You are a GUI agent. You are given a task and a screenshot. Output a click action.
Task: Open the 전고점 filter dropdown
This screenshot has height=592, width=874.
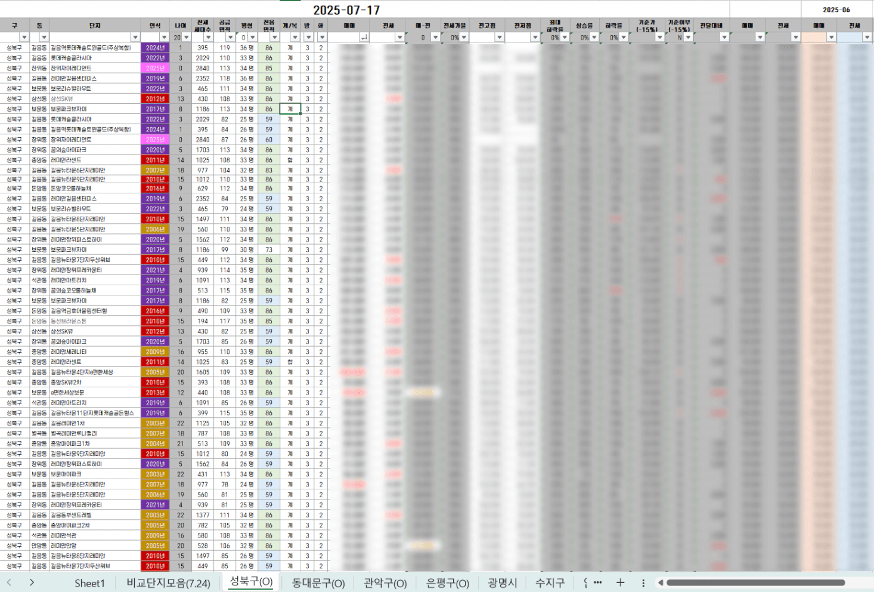500,37
